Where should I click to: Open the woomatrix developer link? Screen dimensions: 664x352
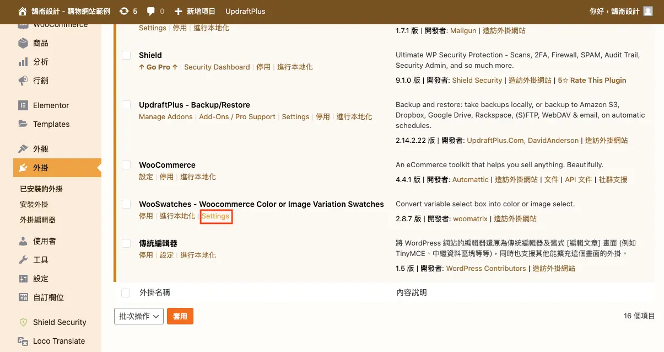[470, 218]
